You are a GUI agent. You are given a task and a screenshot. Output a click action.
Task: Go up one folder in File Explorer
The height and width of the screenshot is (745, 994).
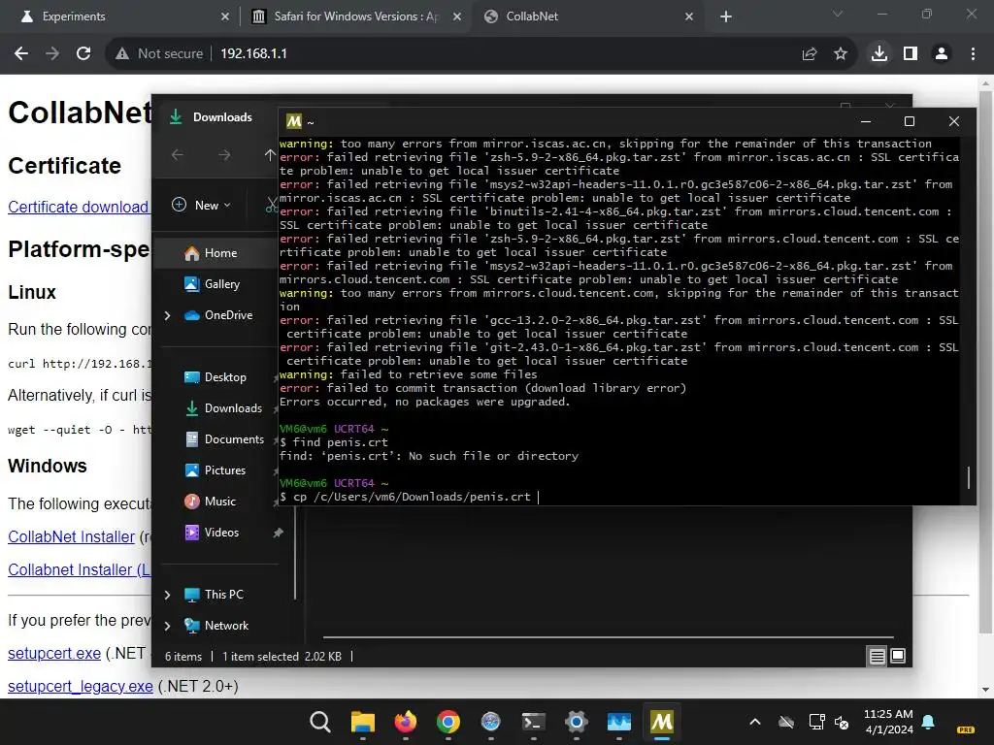coord(270,154)
